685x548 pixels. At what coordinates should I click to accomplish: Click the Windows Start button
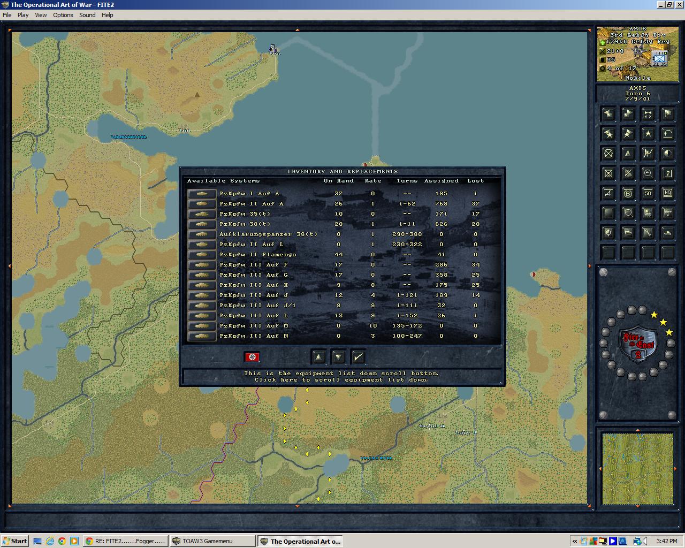[x=15, y=541]
